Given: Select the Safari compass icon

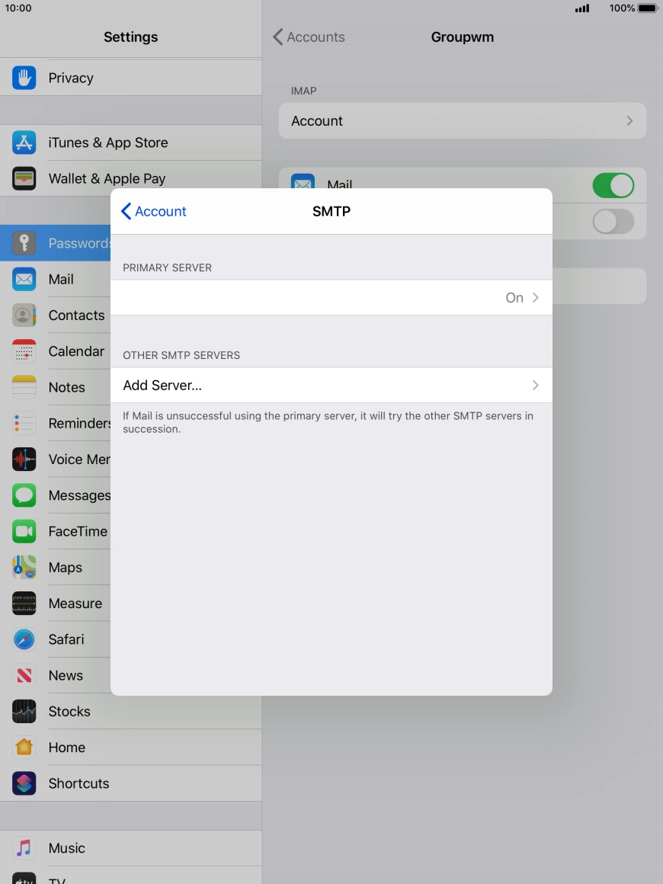Looking at the screenshot, I should [24, 639].
